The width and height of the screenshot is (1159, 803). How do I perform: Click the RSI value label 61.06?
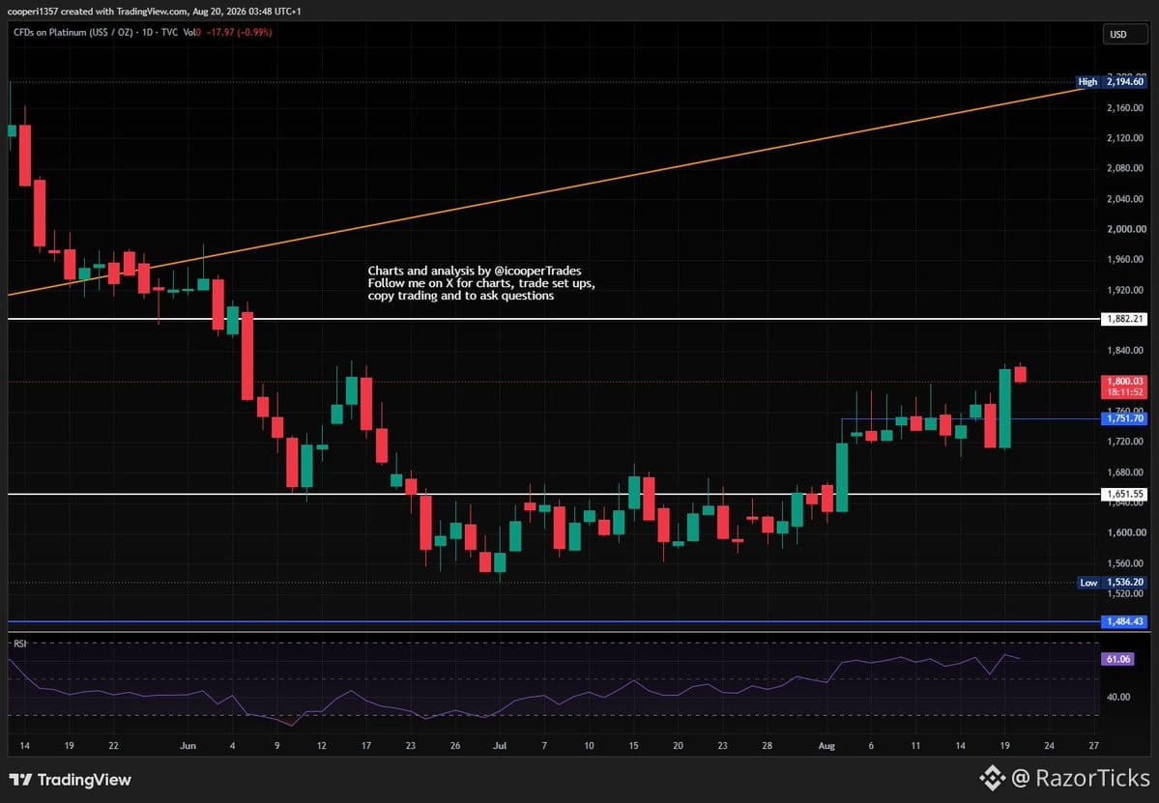click(x=1117, y=659)
